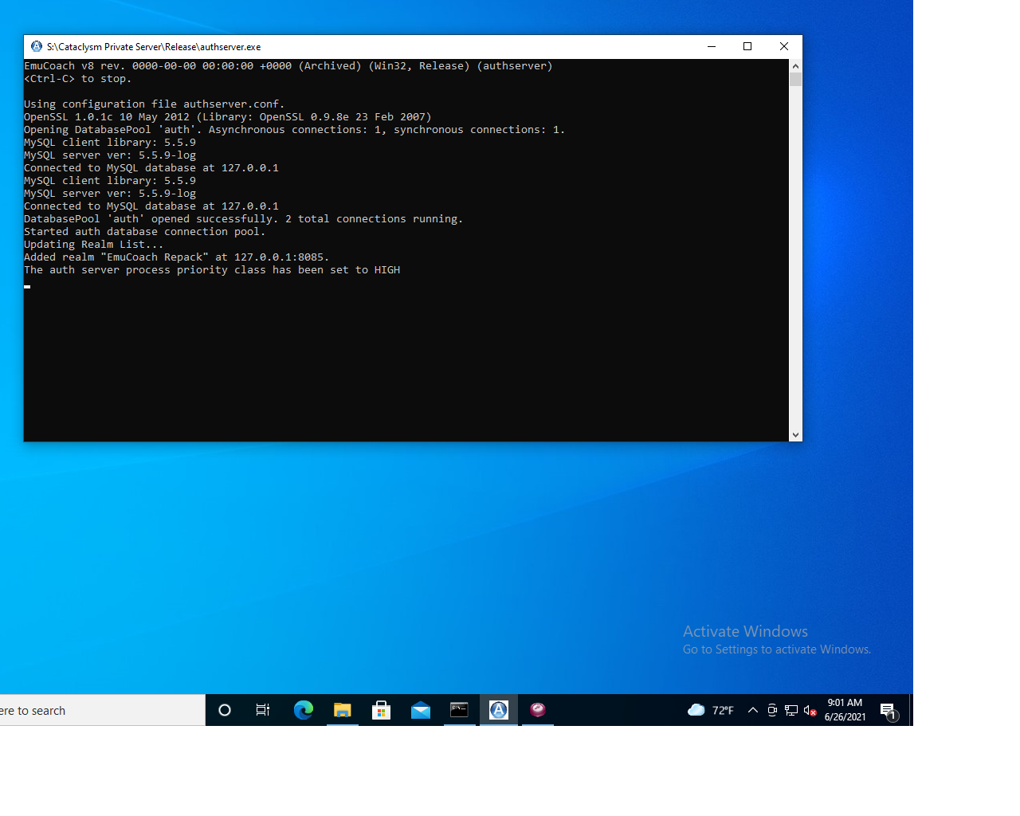Maximize the authserver console window

pyautogui.click(x=747, y=46)
